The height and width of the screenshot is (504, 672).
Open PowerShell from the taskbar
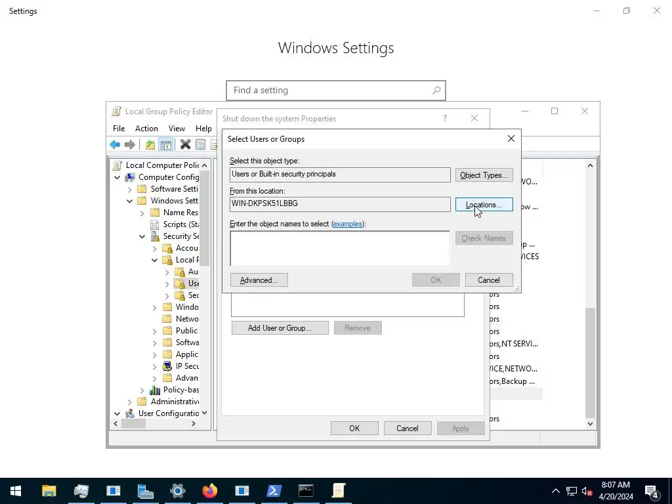coord(274,491)
